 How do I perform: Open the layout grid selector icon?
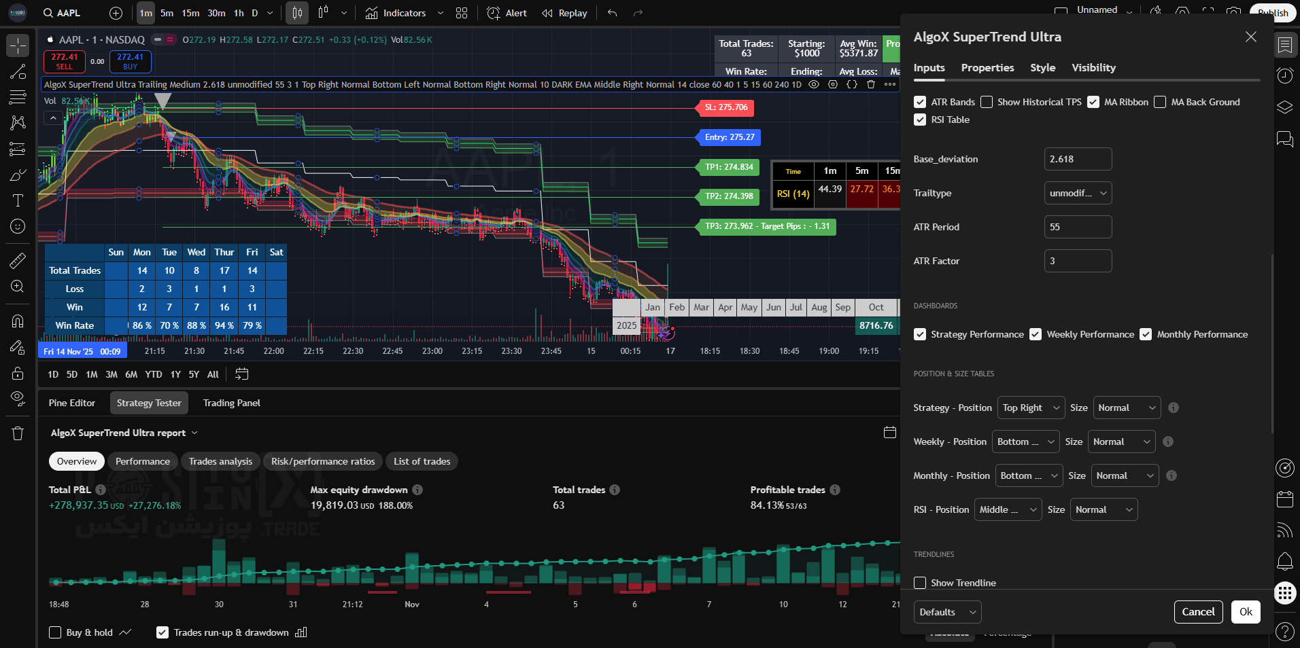[x=462, y=13]
